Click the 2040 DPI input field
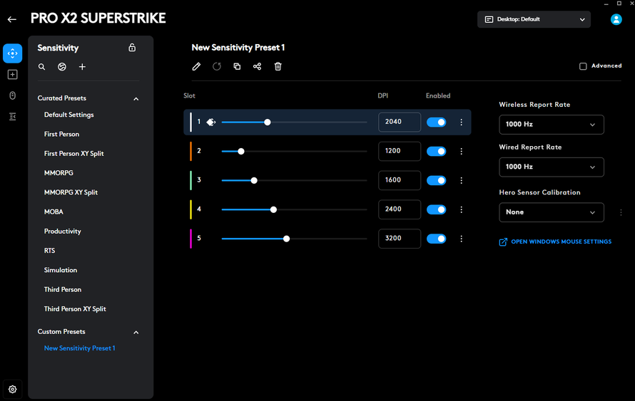The image size is (635, 401). [400, 122]
